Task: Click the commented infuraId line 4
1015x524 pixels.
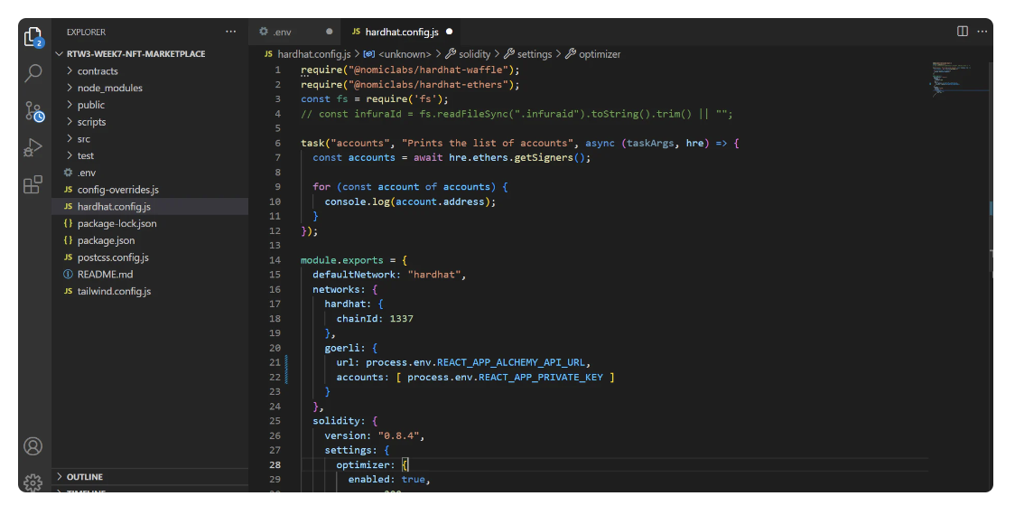Action: (517, 113)
